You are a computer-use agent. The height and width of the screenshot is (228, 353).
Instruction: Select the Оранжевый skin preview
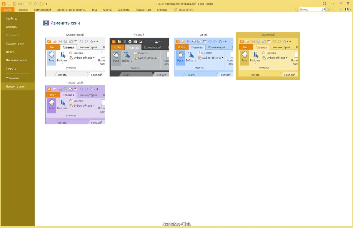click(268, 57)
